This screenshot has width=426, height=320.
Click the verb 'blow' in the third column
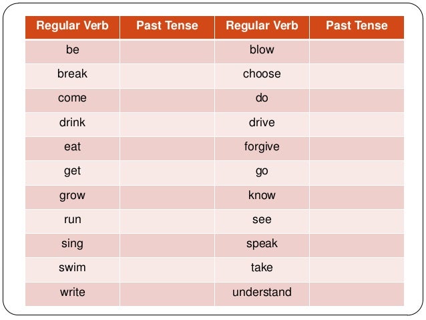(x=262, y=49)
